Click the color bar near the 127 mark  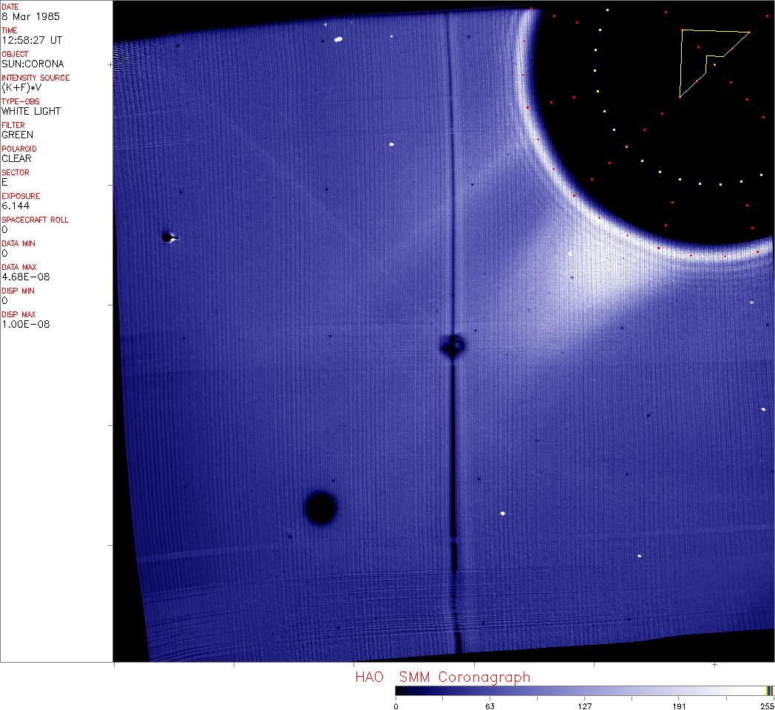(584, 691)
